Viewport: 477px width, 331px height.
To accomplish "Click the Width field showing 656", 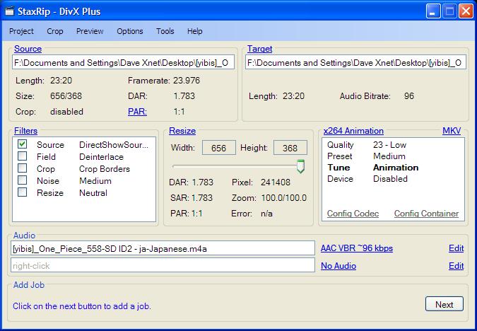I will pos(219,148).
